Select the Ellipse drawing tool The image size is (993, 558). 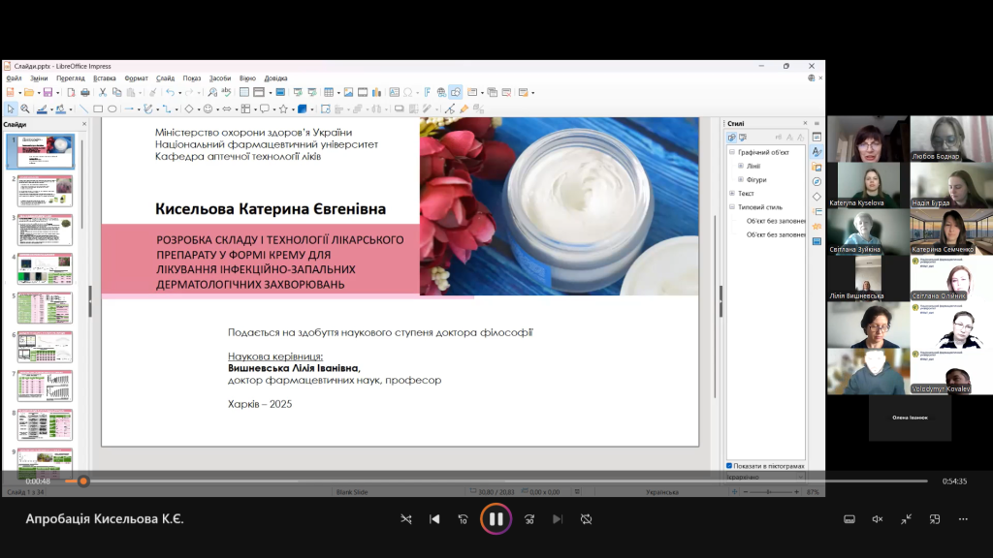pos(112,108)
